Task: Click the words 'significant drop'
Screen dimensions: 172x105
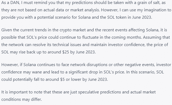Action: coord(83,72)
